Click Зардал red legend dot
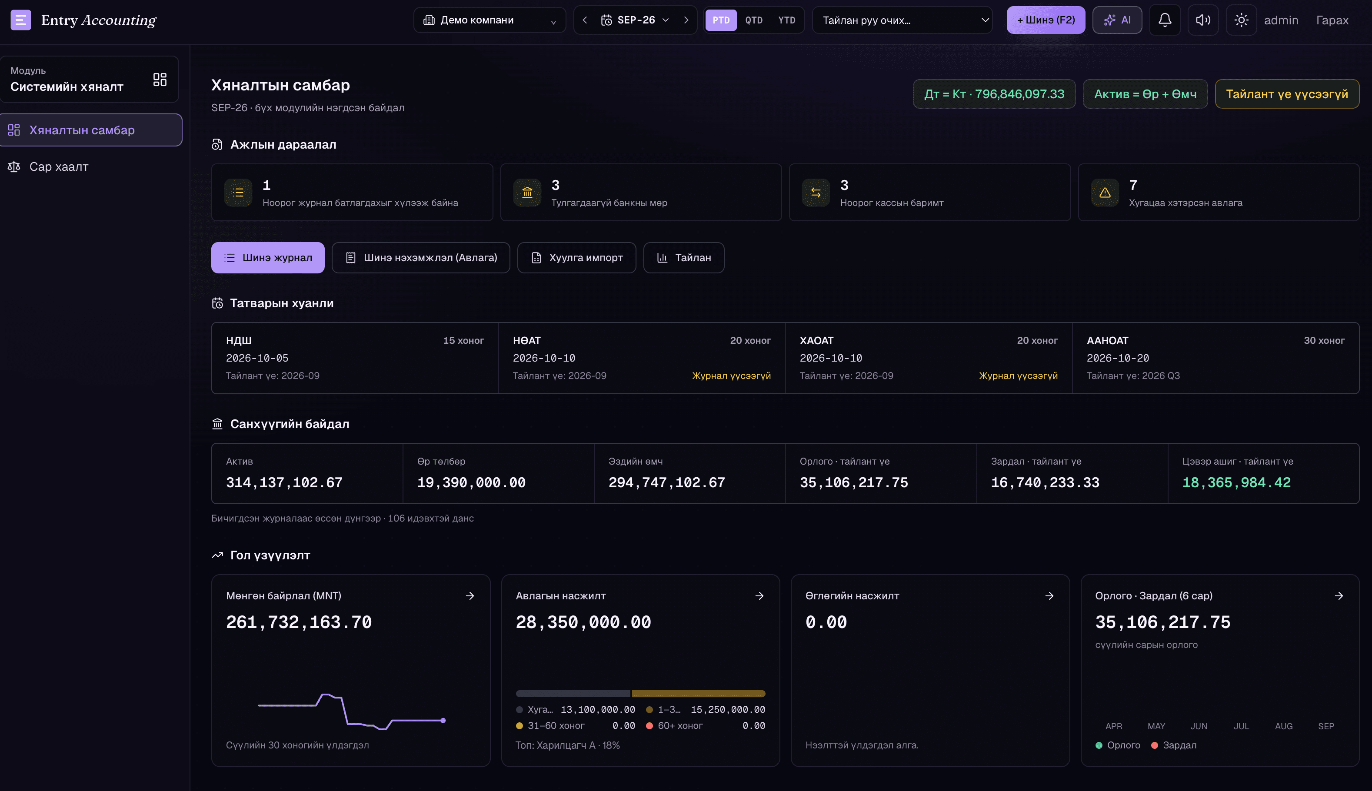 pyautogui.click(x=1154, y=745)
